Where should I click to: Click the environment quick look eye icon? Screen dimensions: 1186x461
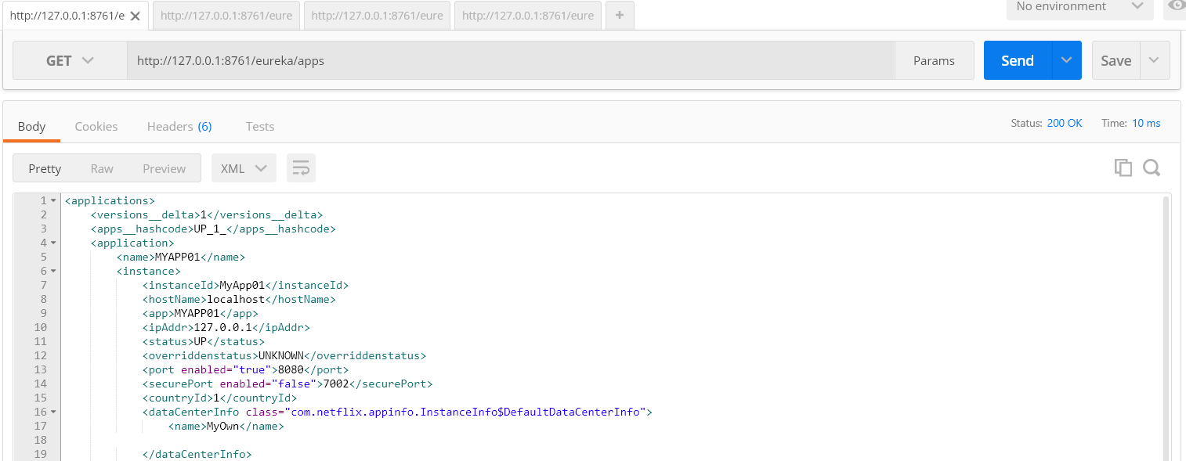click(x=1176, y=6)
